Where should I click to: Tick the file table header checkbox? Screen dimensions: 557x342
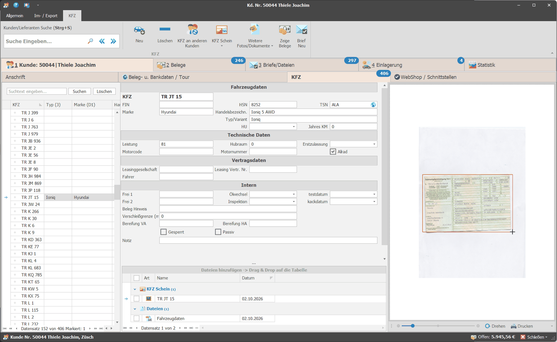136,278
